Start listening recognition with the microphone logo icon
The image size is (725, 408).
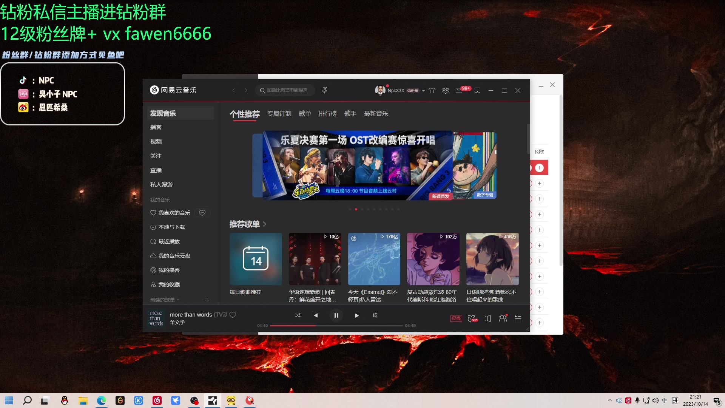324,90
